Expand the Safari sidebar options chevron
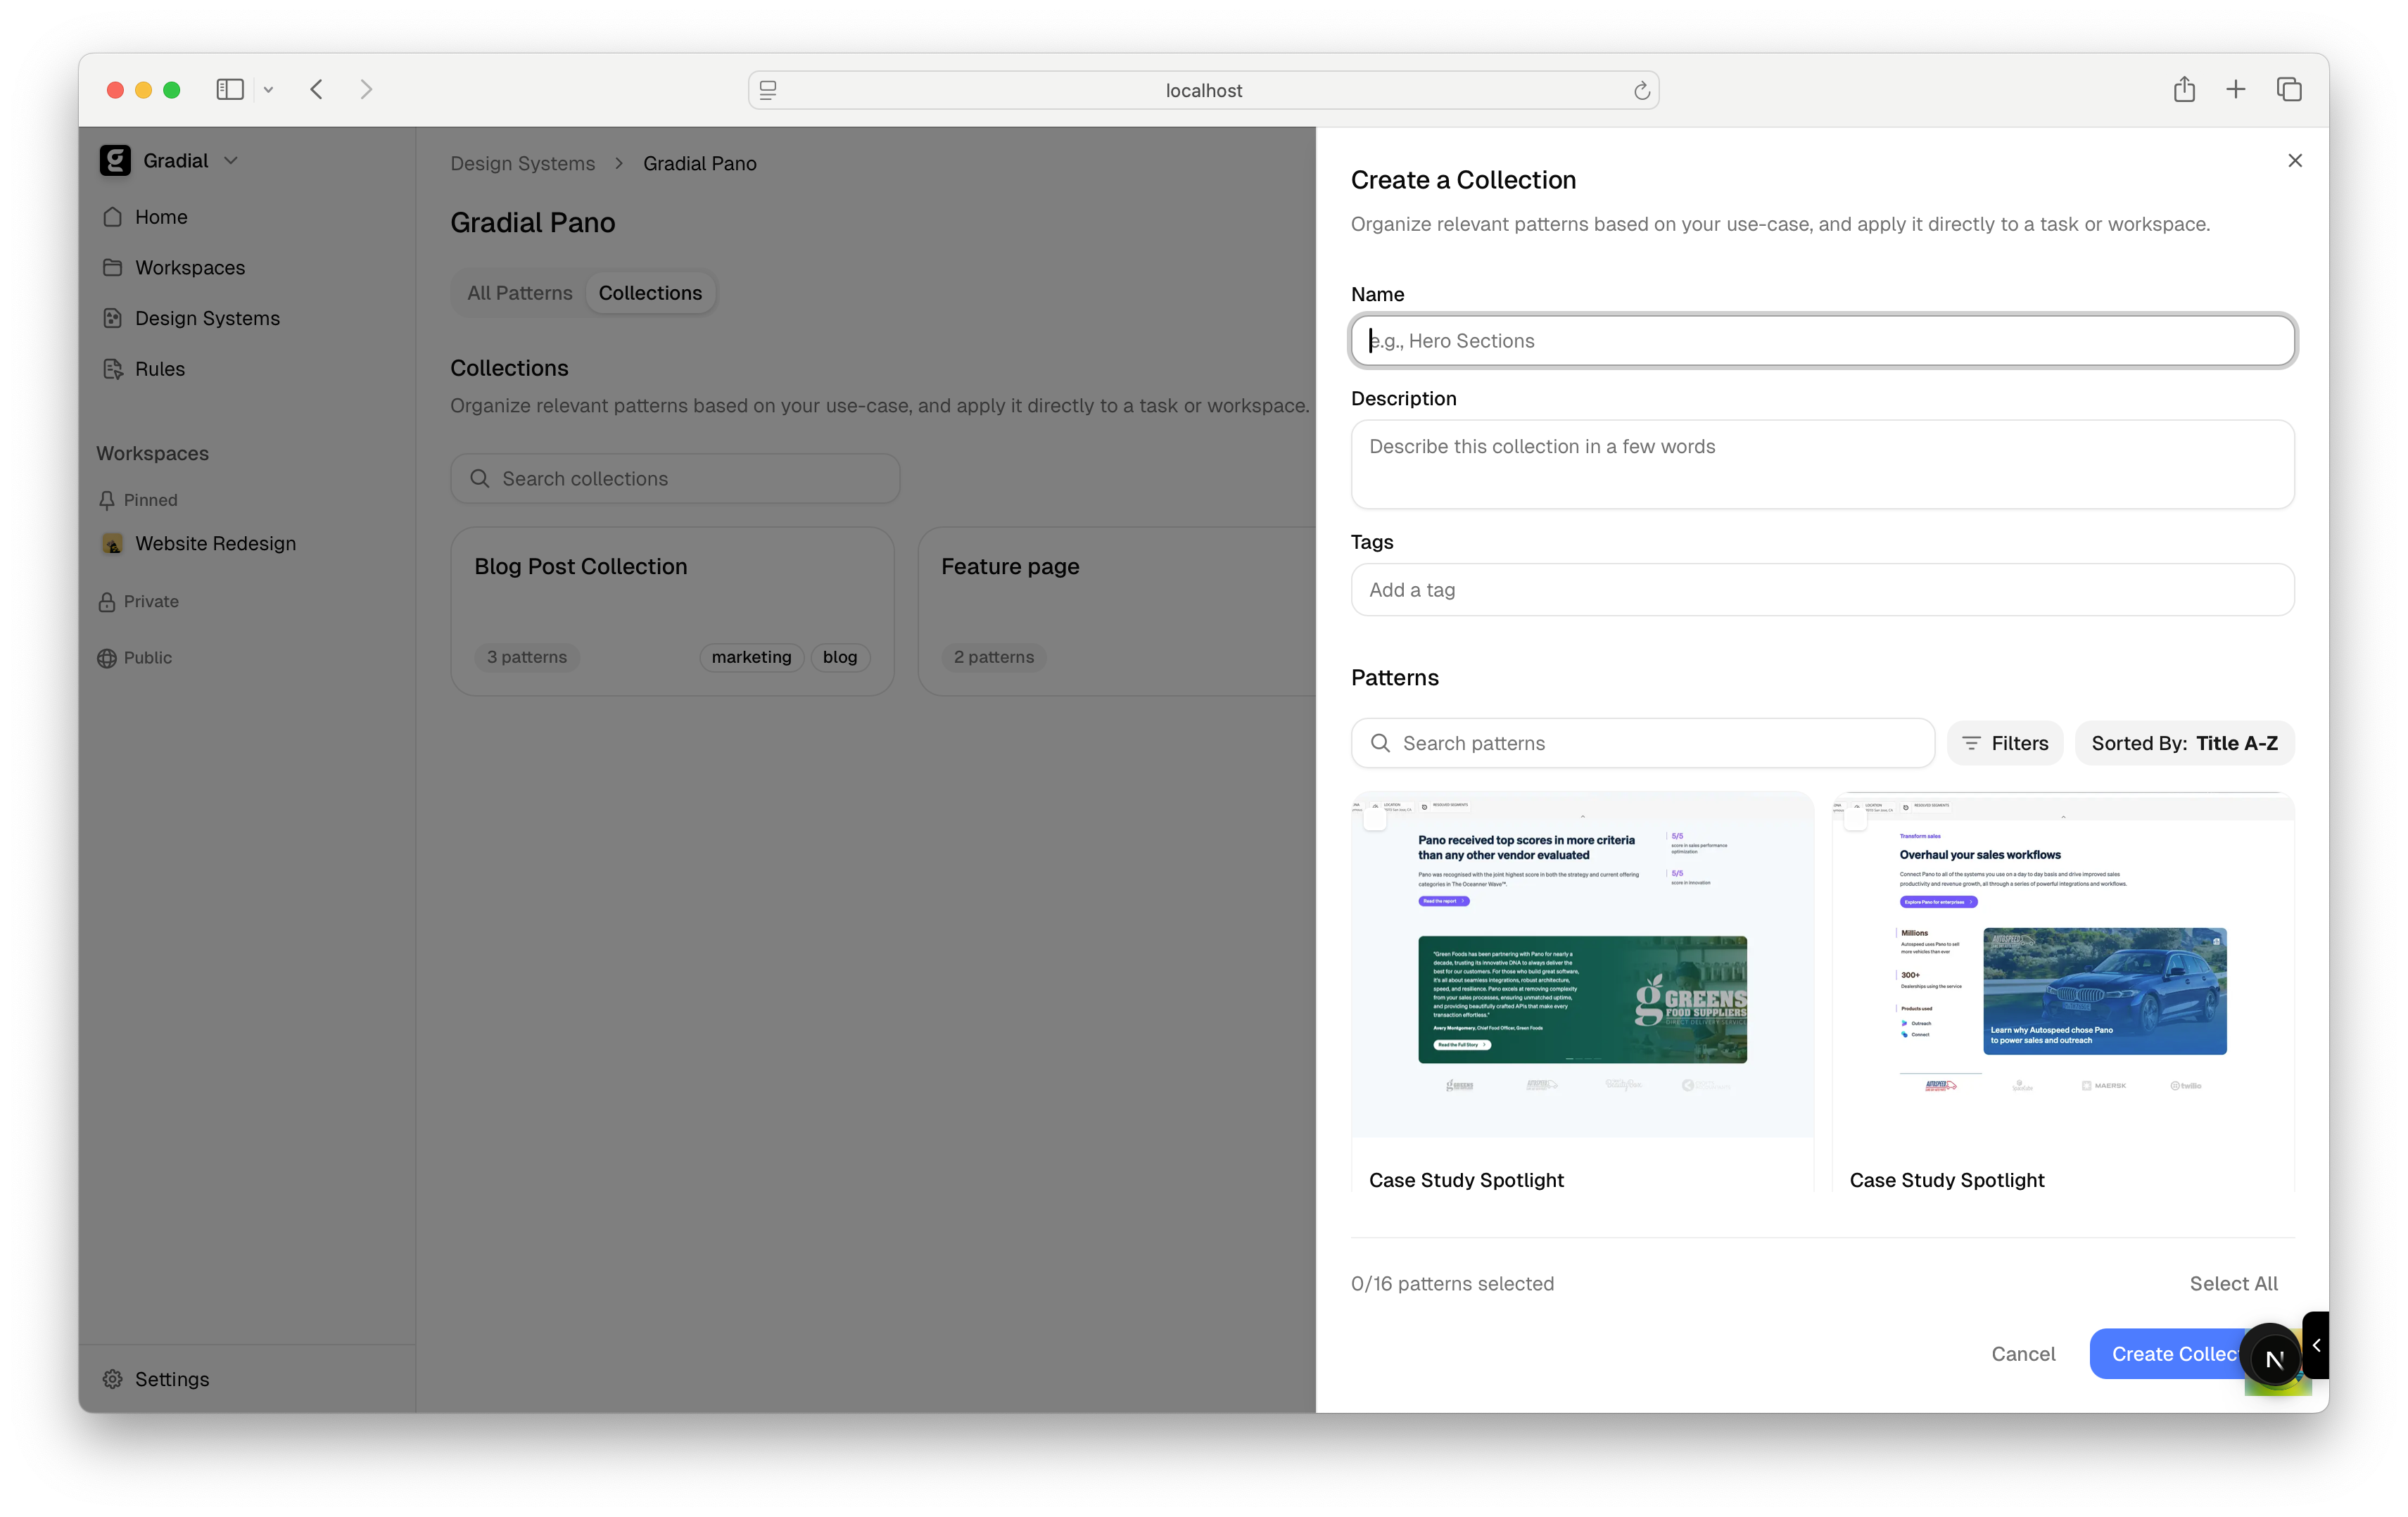The image size is (2408, 1517). pos(268,90)
